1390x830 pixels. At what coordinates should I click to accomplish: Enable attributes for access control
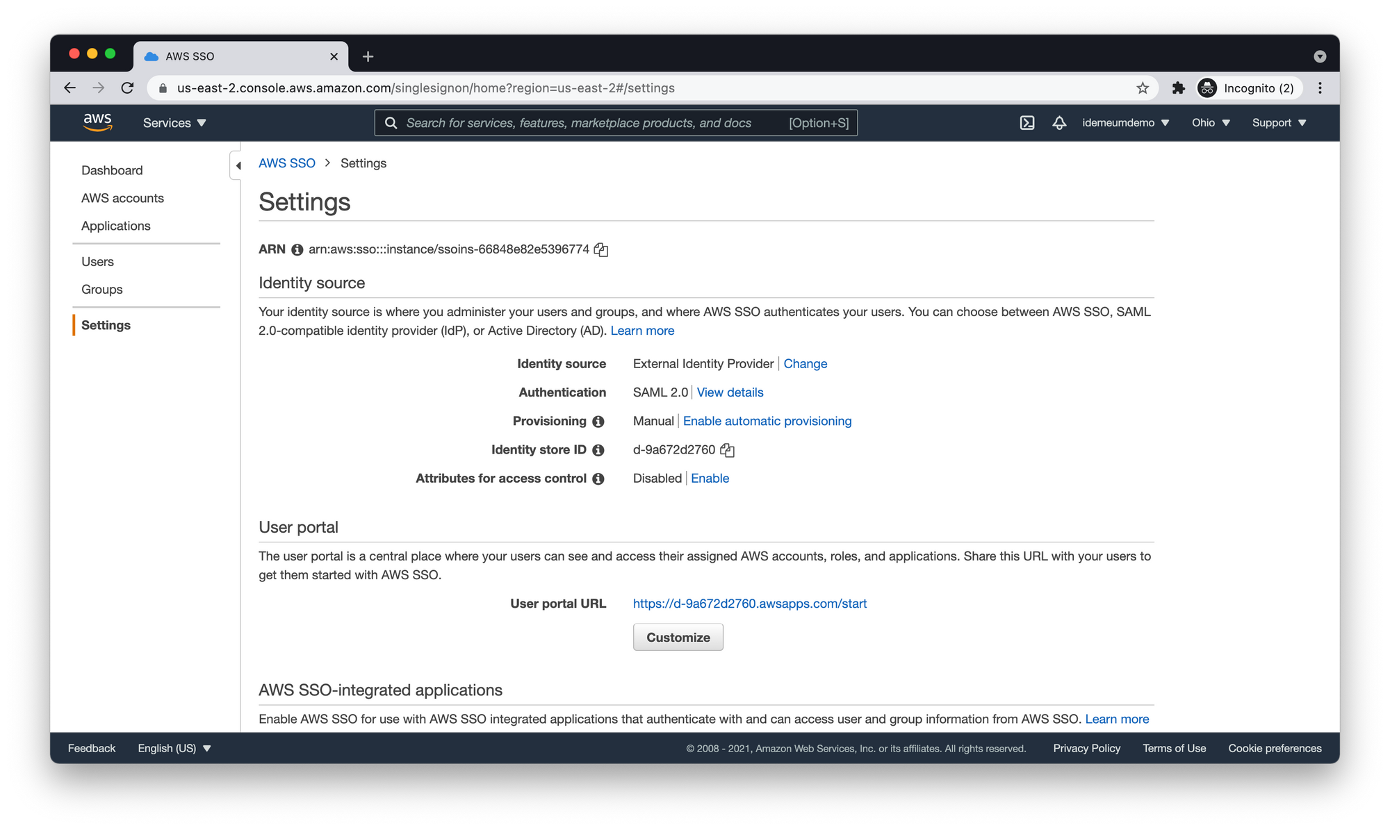click(x=710, y=479)
